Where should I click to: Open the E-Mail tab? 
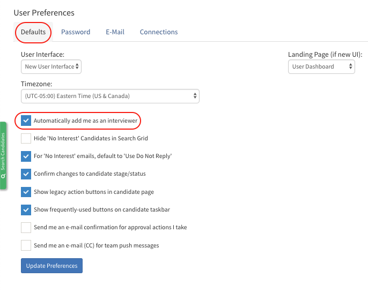[115, 32]
